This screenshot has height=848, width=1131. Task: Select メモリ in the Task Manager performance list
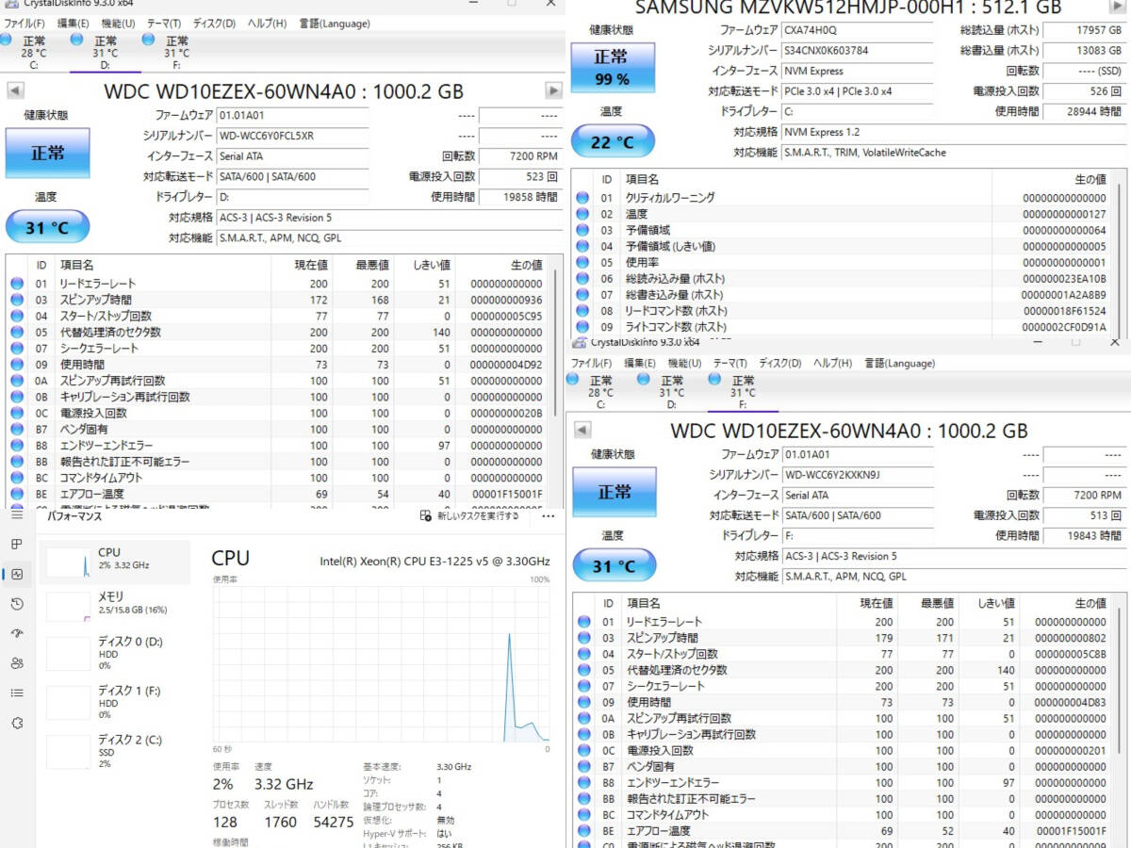115,606
